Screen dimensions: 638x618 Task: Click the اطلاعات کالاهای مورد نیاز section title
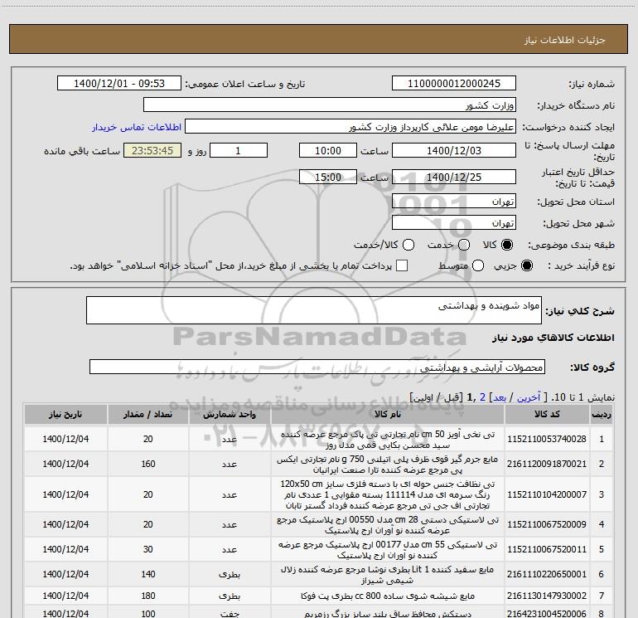pyautogui.click(x=553, y=338)
